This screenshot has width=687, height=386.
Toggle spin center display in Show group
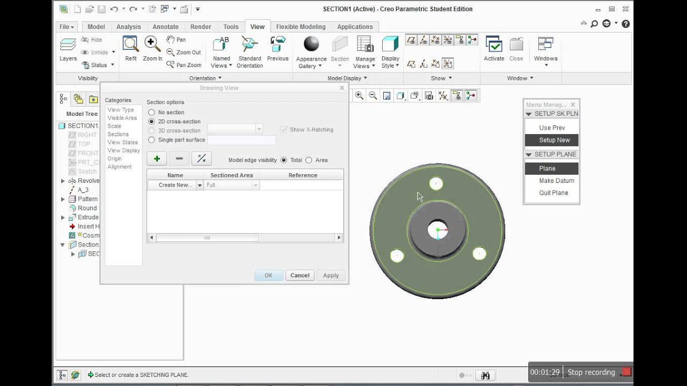472,40
